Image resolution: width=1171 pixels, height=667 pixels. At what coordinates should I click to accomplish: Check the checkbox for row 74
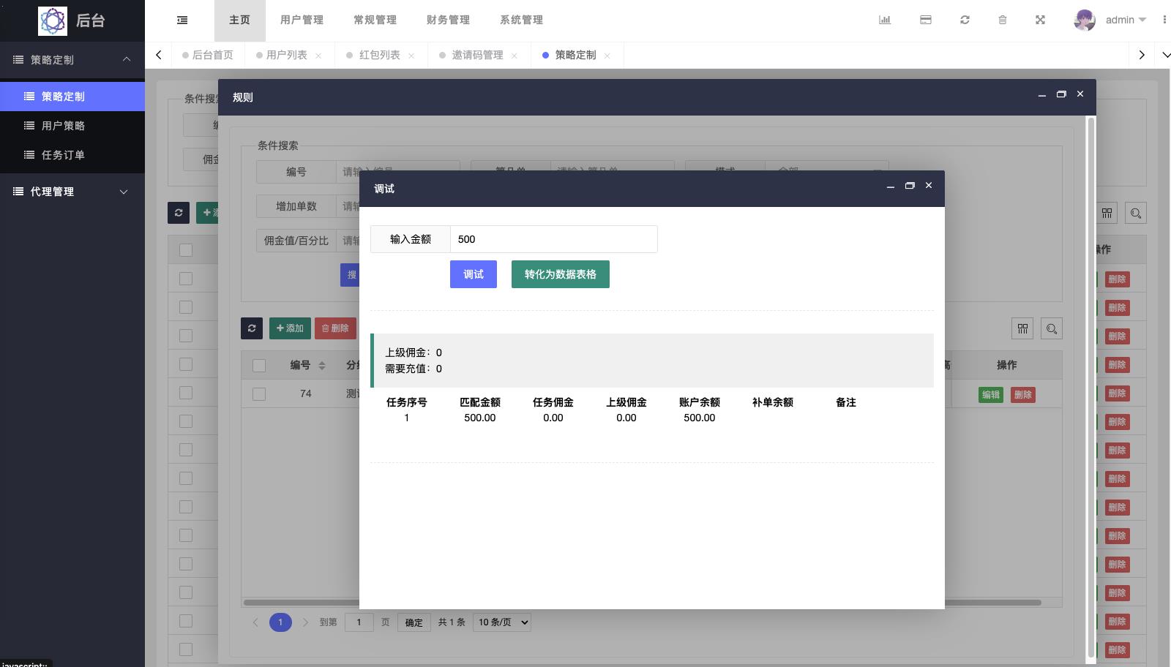click(x=259, y=394)
